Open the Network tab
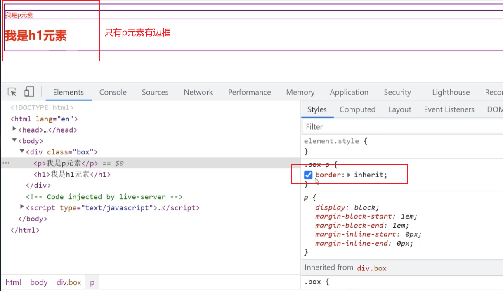Viewport: 503px width, 291px height. [x=198, y=92]
